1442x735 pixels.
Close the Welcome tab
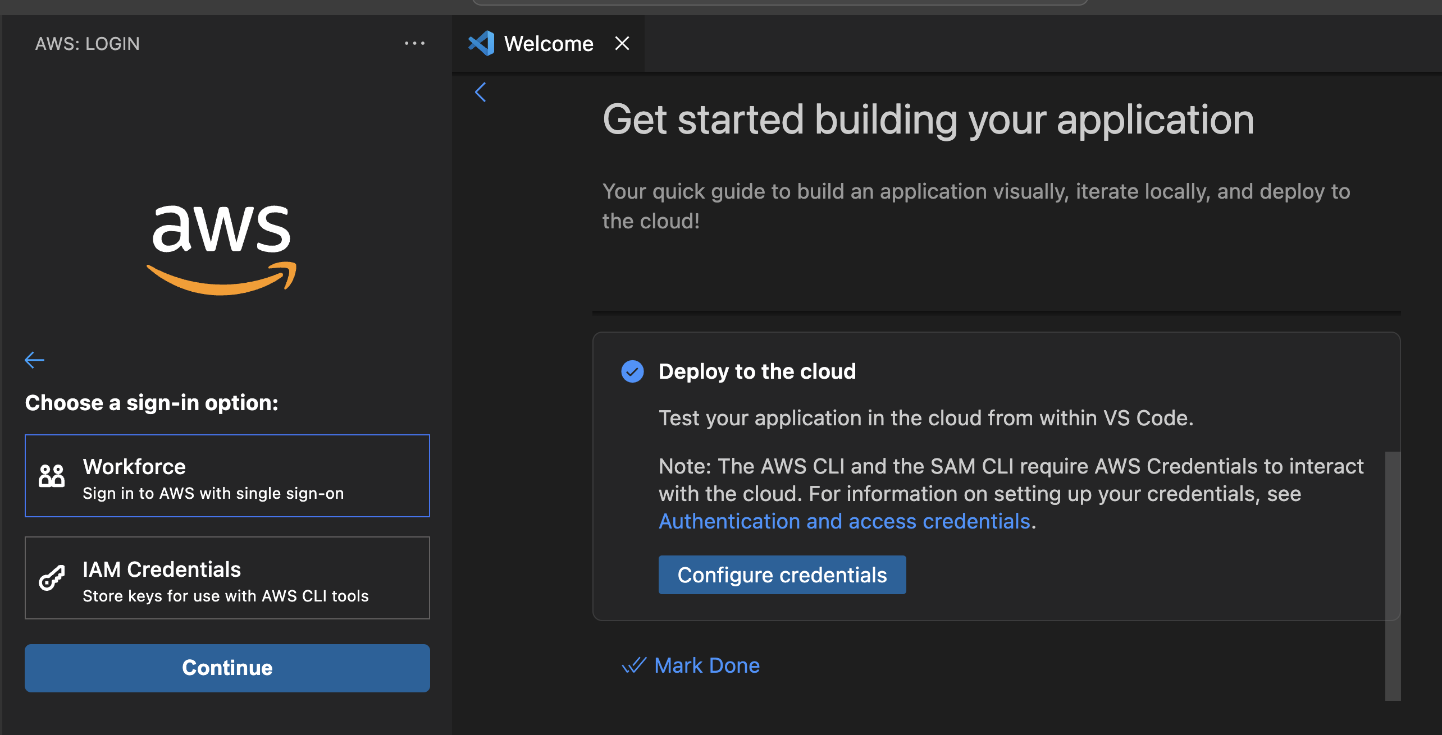point(622,43)
